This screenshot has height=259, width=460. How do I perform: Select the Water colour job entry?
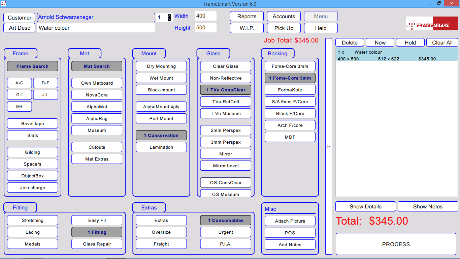tap(396, 55)
